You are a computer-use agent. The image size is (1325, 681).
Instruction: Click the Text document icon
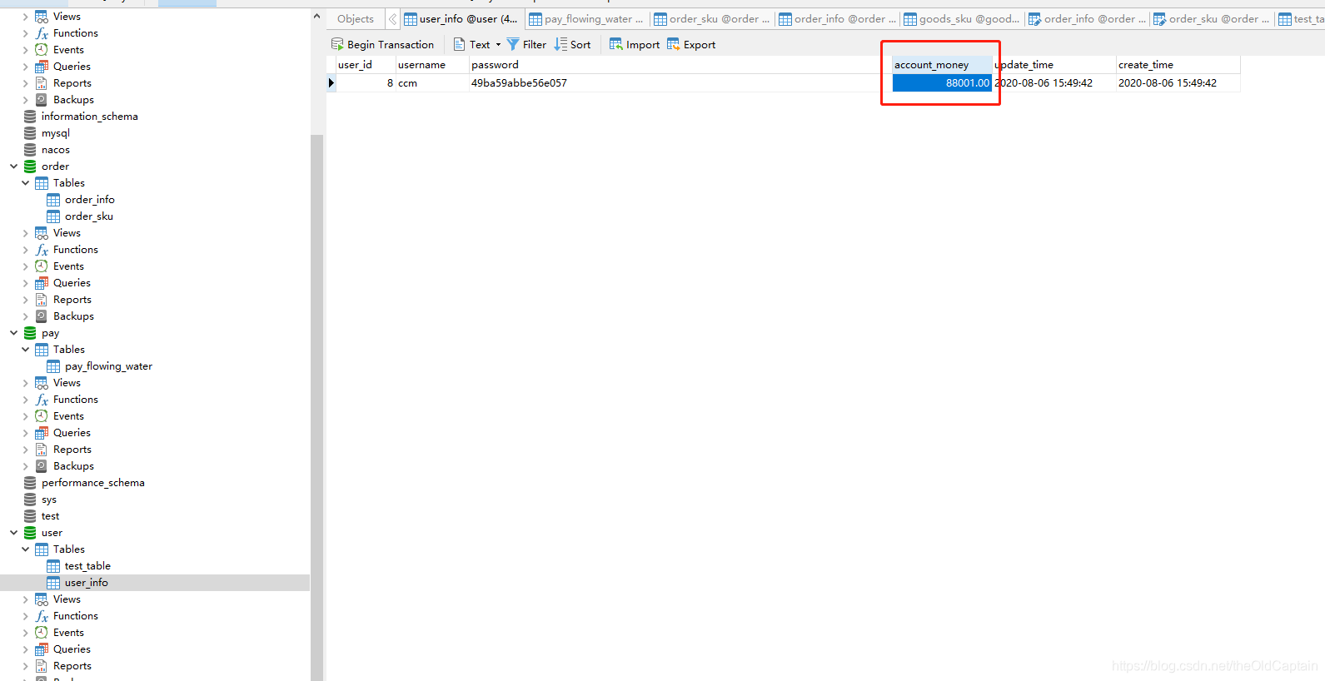(459, 44)
